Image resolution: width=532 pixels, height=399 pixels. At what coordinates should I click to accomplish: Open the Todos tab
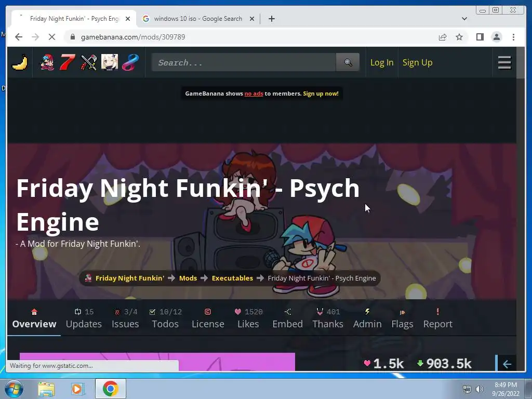point(166,318)
